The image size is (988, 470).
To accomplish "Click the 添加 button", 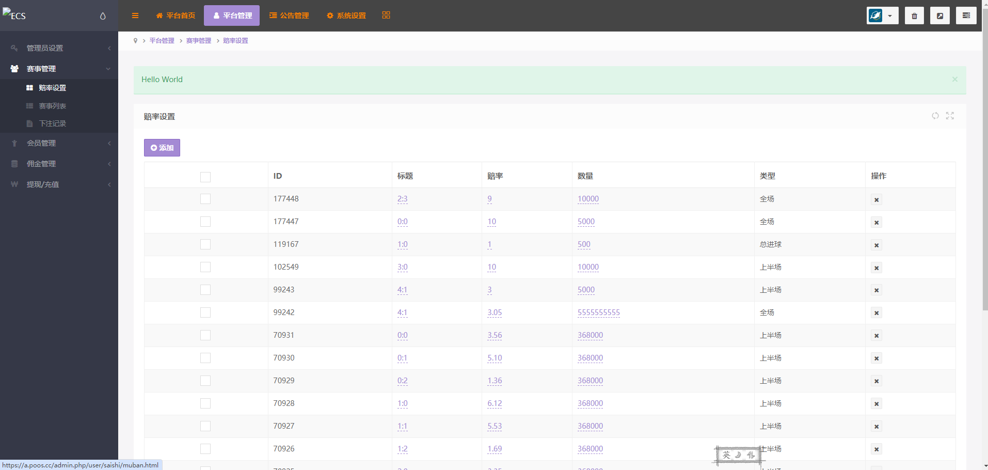I will coord(162,148).
